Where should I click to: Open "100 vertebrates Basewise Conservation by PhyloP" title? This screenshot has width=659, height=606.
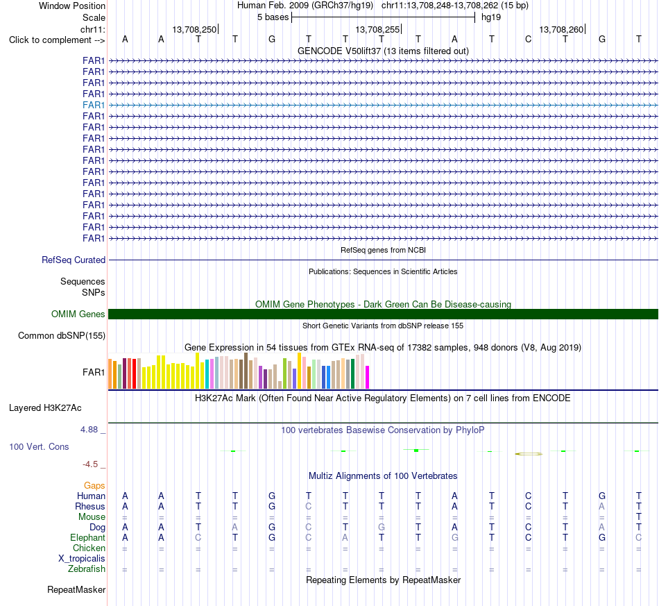point(383,430)
